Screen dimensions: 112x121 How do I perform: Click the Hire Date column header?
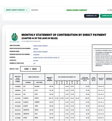[x=101, y=79]
